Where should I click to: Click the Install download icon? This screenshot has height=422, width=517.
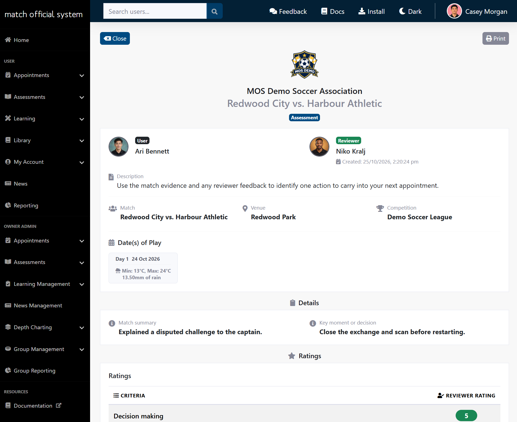362,11
